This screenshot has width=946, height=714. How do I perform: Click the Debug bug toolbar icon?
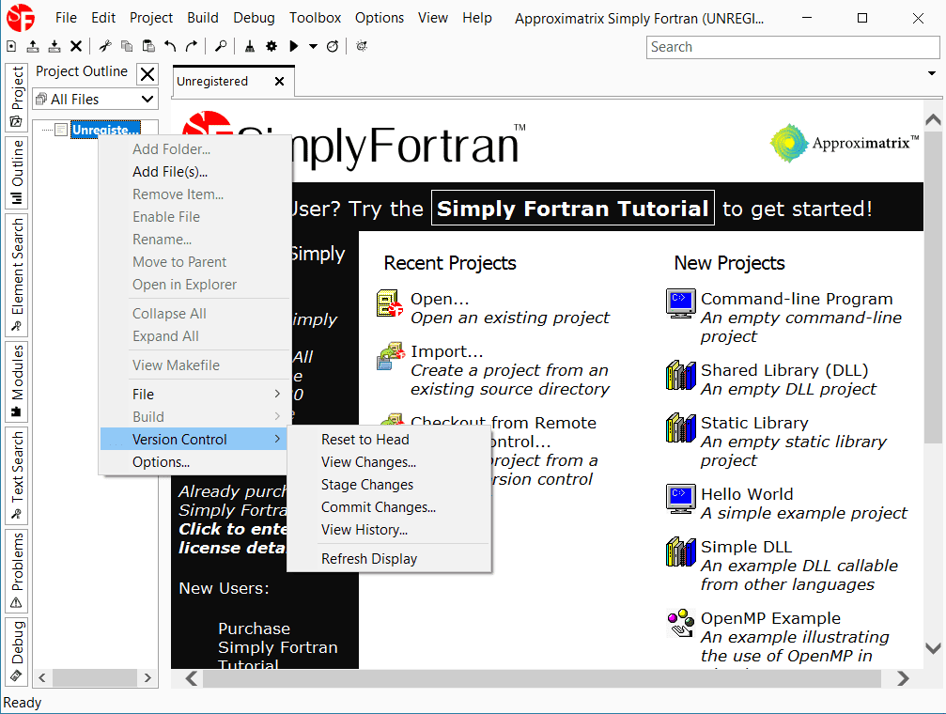pos(362,46)
